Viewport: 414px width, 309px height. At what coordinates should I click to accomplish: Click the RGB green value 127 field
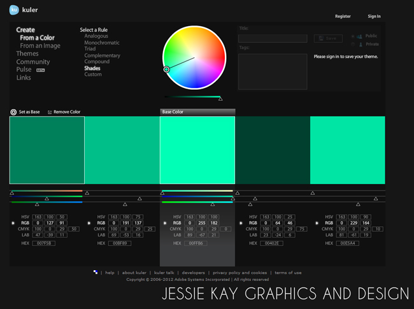tap(50, 223)
